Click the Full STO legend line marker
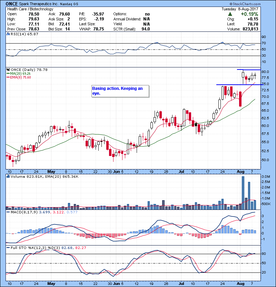Viewport: 276px width, 287px height. coord(8,248)
